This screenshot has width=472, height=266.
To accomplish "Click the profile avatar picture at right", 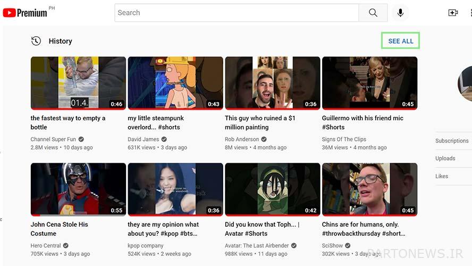I will pyautogui.click(x=465, y=84).
